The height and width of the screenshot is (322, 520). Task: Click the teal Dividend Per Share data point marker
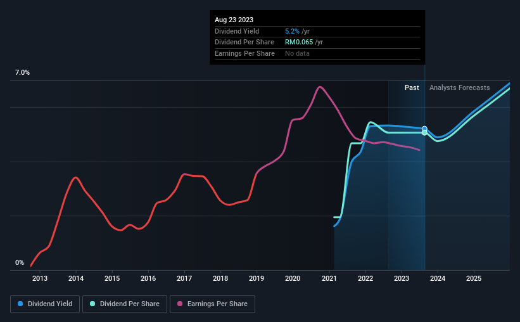[424, 132]
